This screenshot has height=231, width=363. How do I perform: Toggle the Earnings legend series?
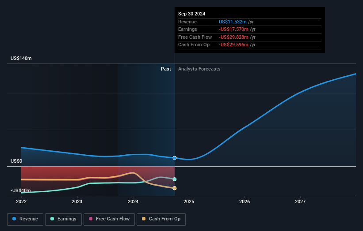point(63,219)
